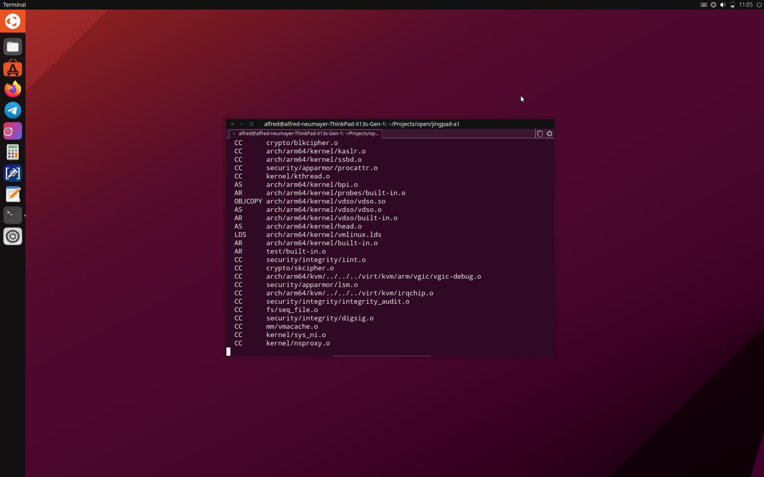The height and width of the screenshot is (477, 764).
Task: Open the 11:05 clock indicator
Action: tap(746, 5)
